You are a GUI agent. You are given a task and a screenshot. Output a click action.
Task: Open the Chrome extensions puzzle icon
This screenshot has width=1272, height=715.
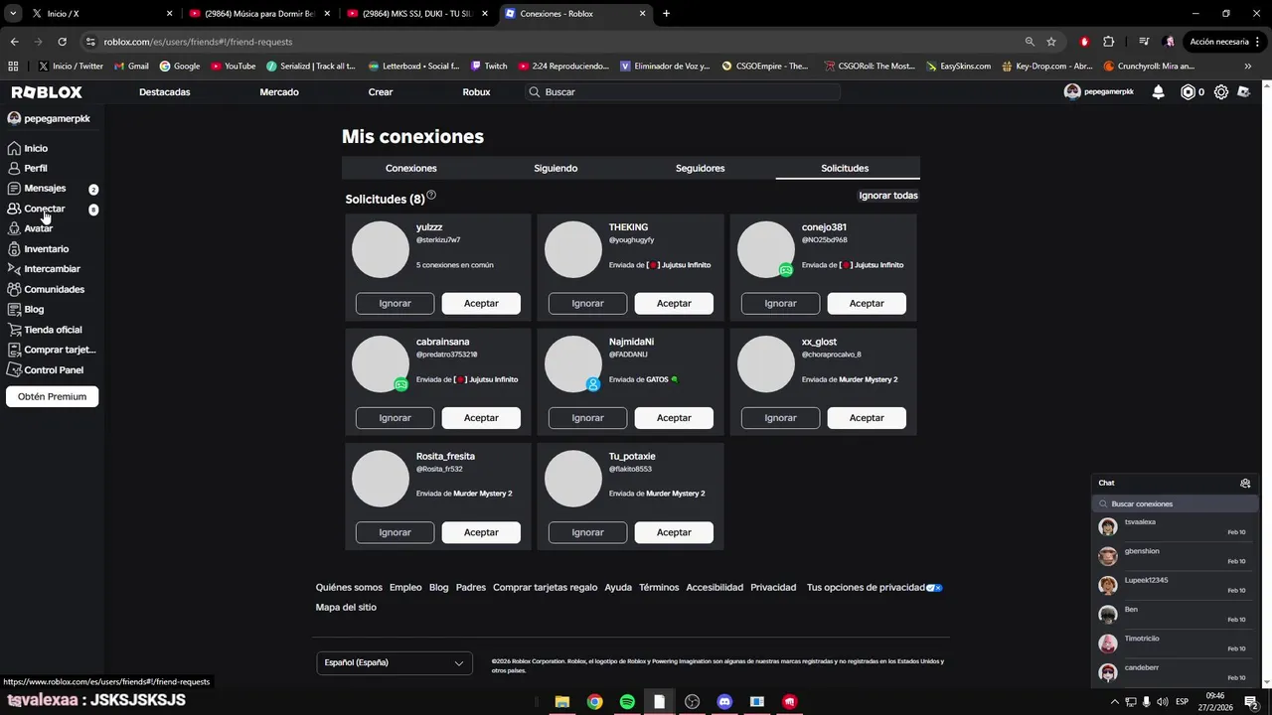[1109, 42]
